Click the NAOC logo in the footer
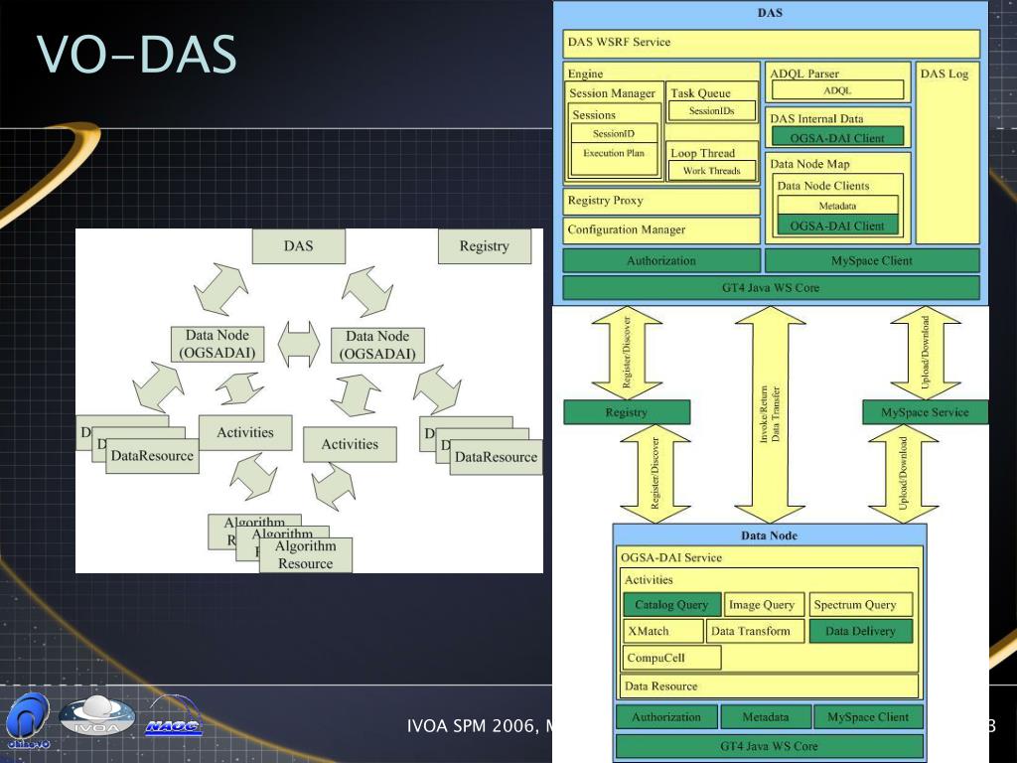 tap(174, 716)
